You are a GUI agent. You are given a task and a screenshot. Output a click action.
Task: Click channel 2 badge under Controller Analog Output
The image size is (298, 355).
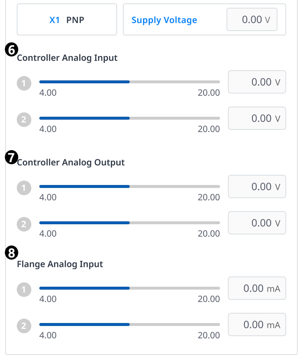[24, 224]
